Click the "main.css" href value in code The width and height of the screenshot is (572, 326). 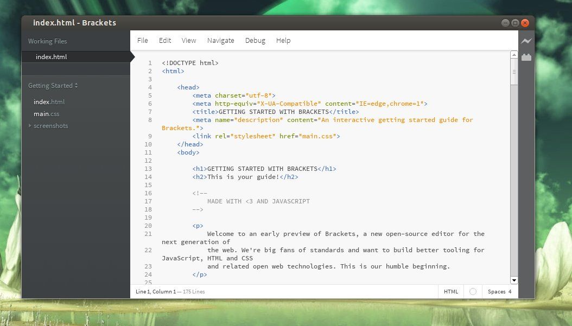pyautogui.click(x=317, y=136)
